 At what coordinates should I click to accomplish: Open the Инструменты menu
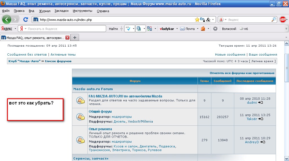pos(82,11)
